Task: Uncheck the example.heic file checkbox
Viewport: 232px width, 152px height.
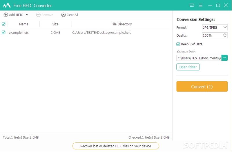Action: tap(3, 32)
